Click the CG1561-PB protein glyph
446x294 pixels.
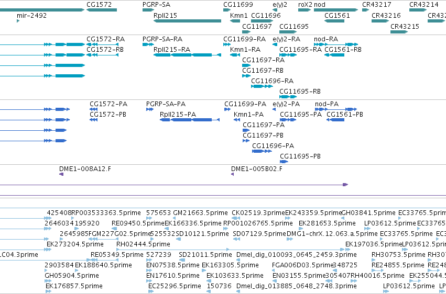[x=335, y=120]
